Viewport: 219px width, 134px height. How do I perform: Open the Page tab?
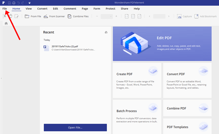point(85,9)
